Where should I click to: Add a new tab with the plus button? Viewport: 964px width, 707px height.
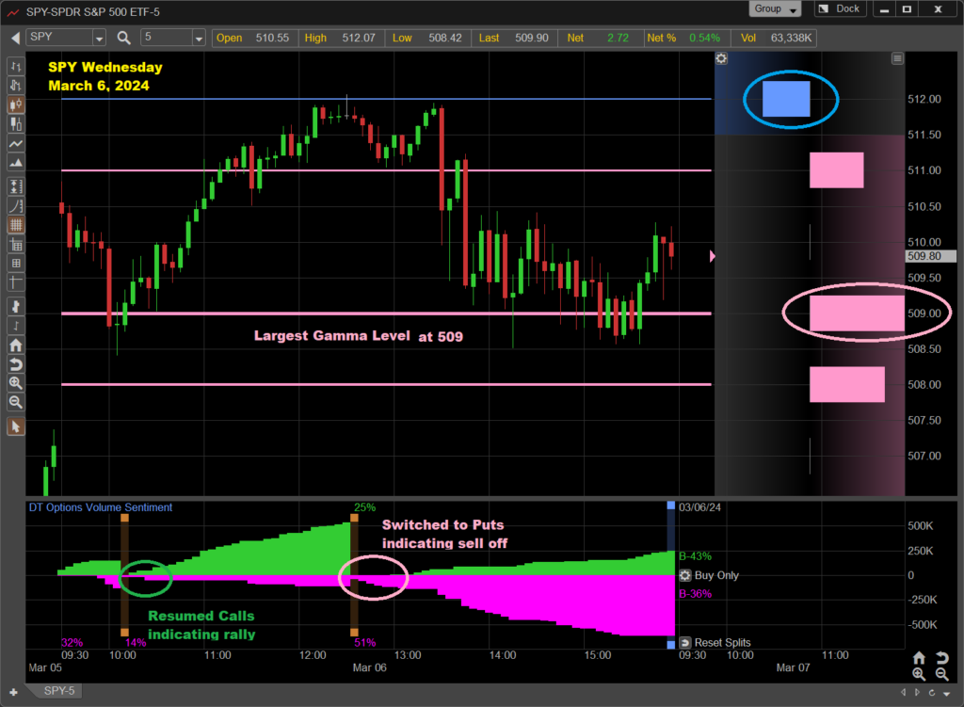[13, 692]
